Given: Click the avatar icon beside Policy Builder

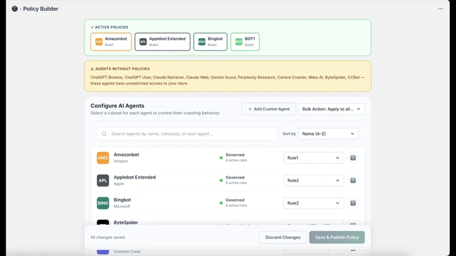Looking at the screenshot, I should 15,9.
